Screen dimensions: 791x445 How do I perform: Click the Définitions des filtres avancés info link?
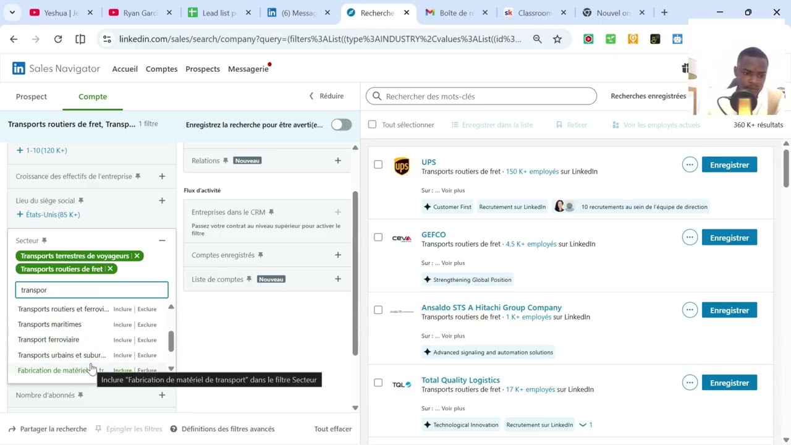pyautogui.click(x=222, y=429)
